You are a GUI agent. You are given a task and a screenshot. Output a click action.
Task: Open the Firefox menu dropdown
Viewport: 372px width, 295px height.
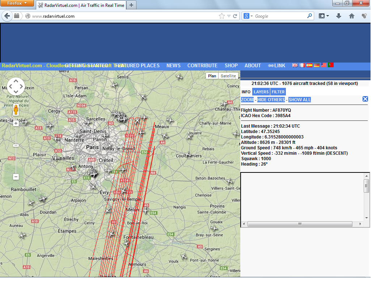pos(17,3)
